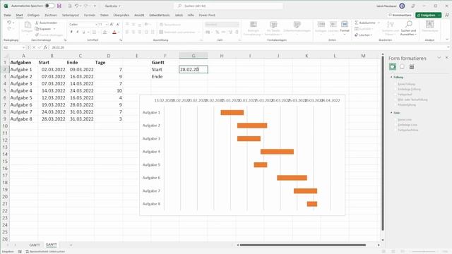This screenshot has height=254, width=452.
Task: Click the Datenanalyse icon in Analyse group
Action: coord(429,25)
